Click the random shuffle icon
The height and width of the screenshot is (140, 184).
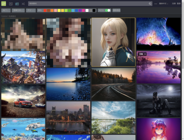point(23,4)
